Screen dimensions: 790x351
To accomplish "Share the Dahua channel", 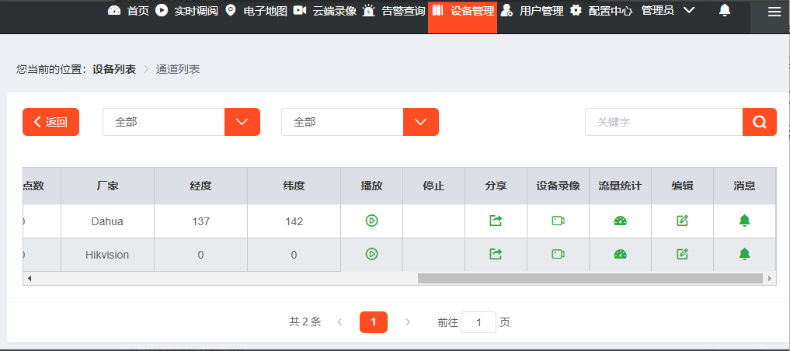I will [x=496, y=221].
